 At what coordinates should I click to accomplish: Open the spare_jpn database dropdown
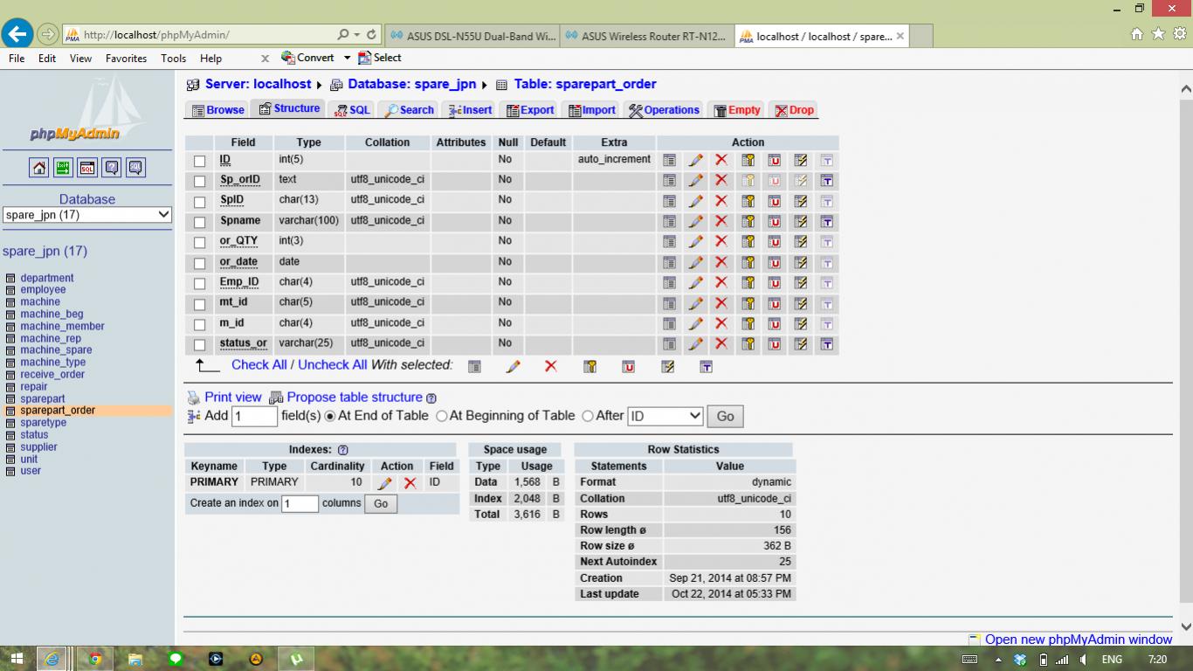click(x=87, y=215)
